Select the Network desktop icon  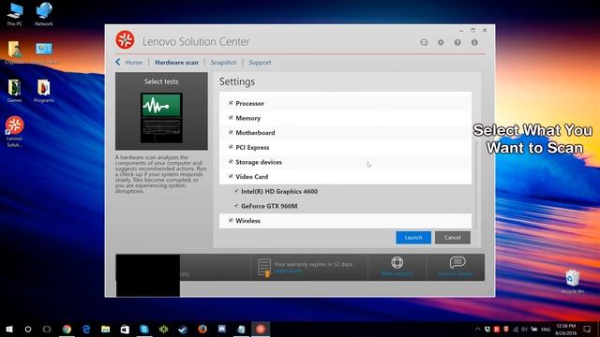pyautogui.click(x=44, y=15)
